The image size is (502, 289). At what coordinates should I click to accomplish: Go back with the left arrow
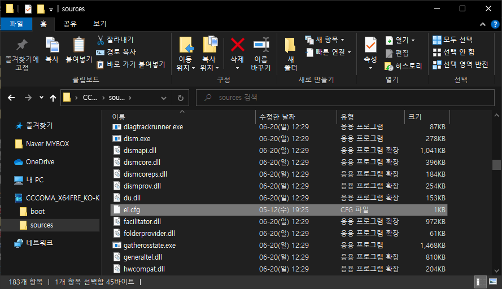click(11, 98)
